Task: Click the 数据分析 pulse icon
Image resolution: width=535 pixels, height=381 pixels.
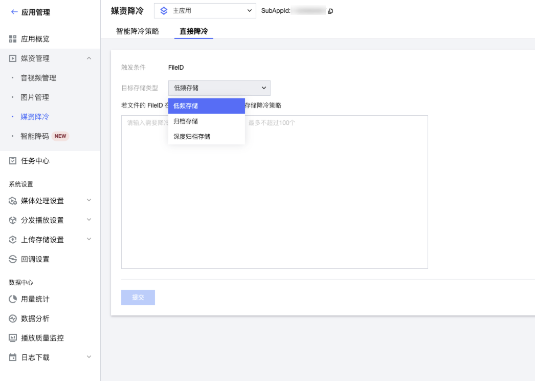Action: [x=13, y=319]
